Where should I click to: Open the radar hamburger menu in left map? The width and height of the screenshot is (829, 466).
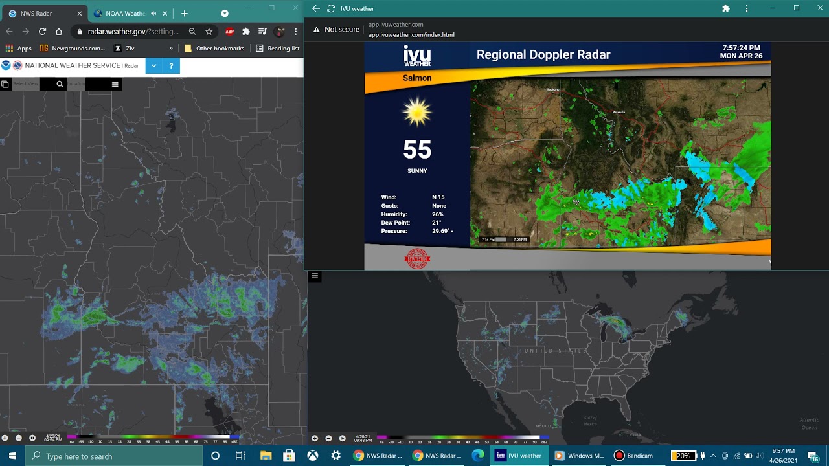tap(115, 84)
